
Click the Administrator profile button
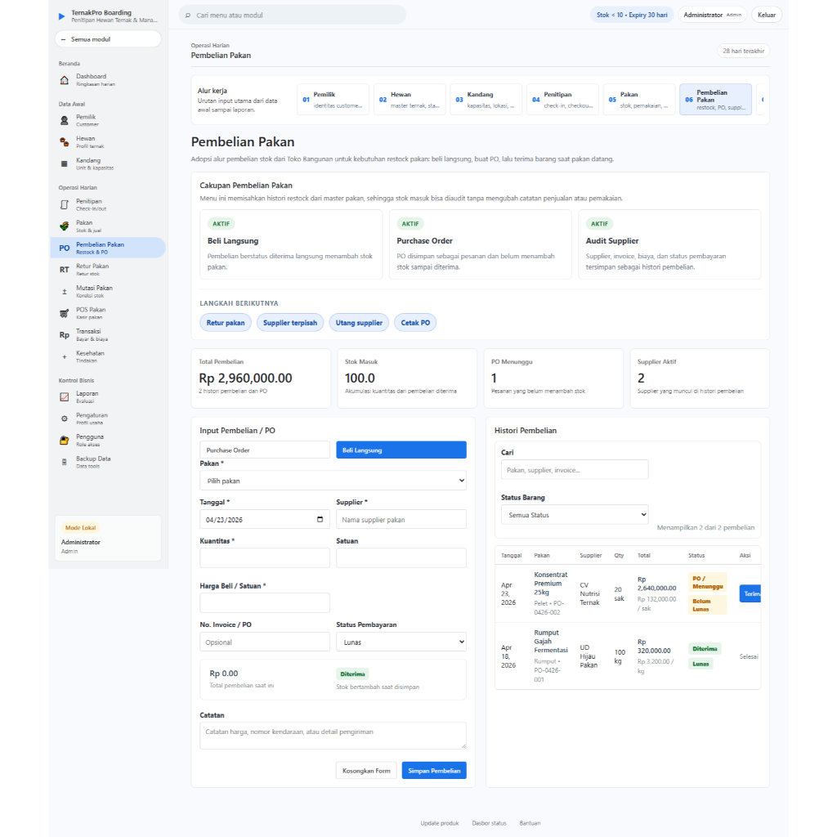712,15
